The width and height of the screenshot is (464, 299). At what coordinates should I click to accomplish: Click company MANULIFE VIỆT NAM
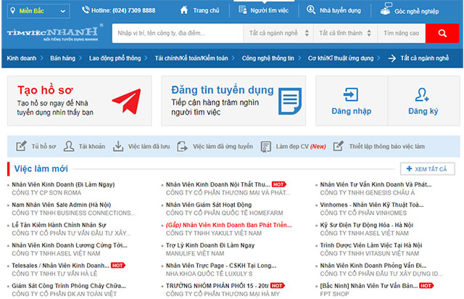pyautogui.click(x=195, y=253)
